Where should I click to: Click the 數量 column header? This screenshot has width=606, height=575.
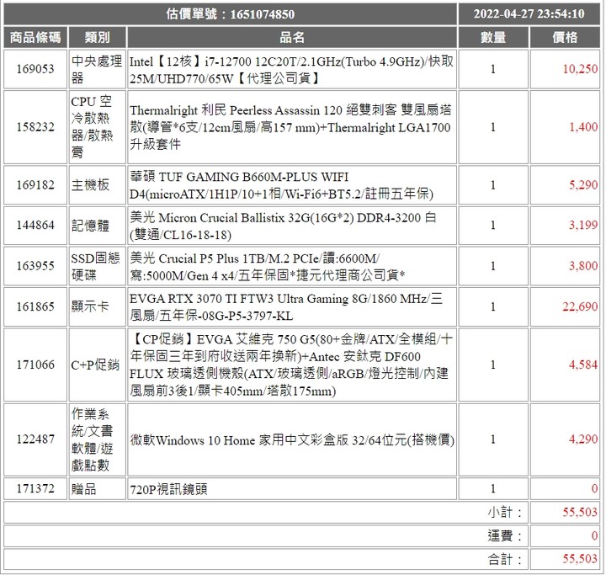[x=493, y=38]
